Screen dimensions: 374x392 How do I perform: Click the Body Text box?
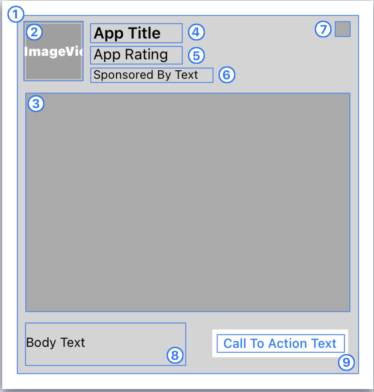pos(106,344)
